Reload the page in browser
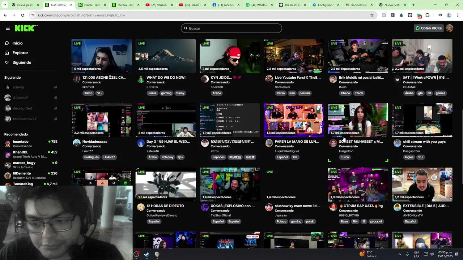 22,15
